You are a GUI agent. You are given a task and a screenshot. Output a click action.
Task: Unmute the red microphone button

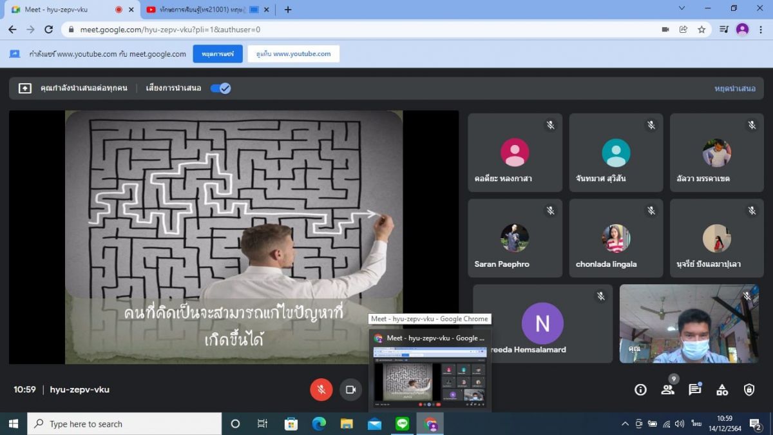pyautogui.click(x=321, y=389)
